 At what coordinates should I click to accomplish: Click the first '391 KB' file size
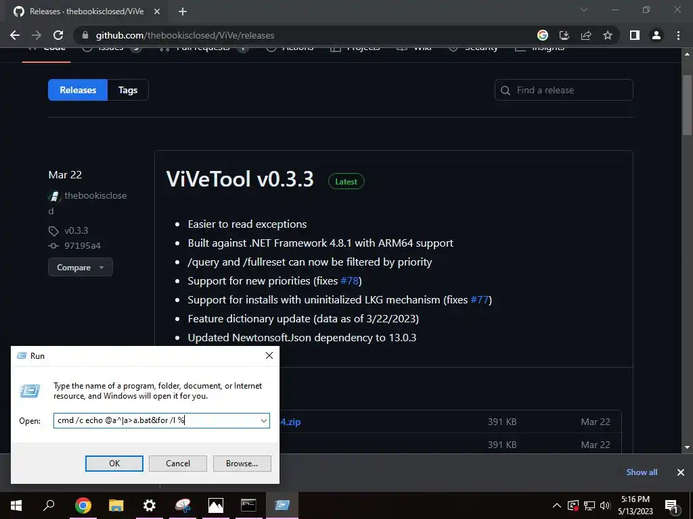pos(502,422)
